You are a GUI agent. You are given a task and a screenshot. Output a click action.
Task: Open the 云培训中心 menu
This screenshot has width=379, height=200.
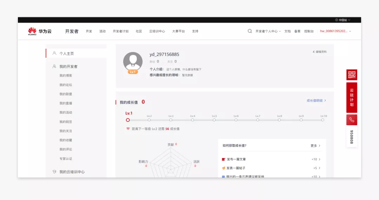[157, 31]
